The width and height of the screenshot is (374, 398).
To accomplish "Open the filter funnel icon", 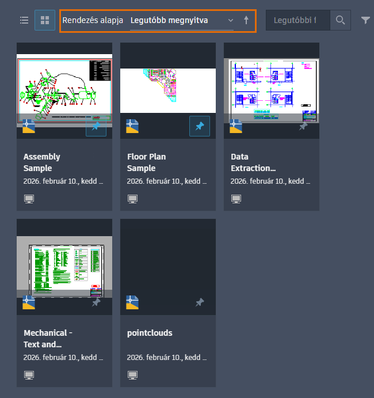I will tap(365, 20).
